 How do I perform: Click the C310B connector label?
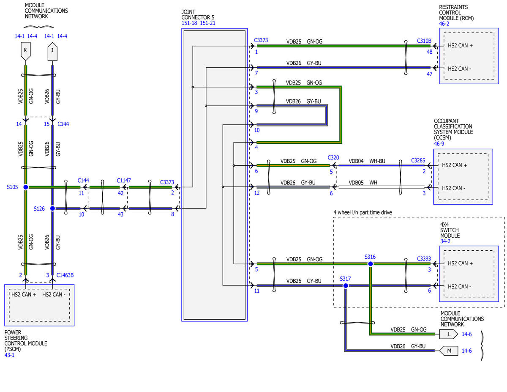pos(424,41)
